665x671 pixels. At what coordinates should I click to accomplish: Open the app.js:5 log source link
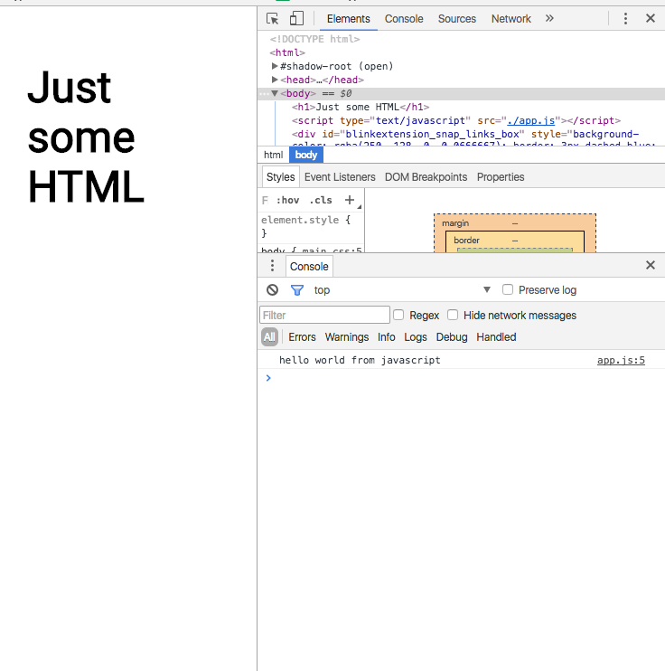tap(621, 360)
